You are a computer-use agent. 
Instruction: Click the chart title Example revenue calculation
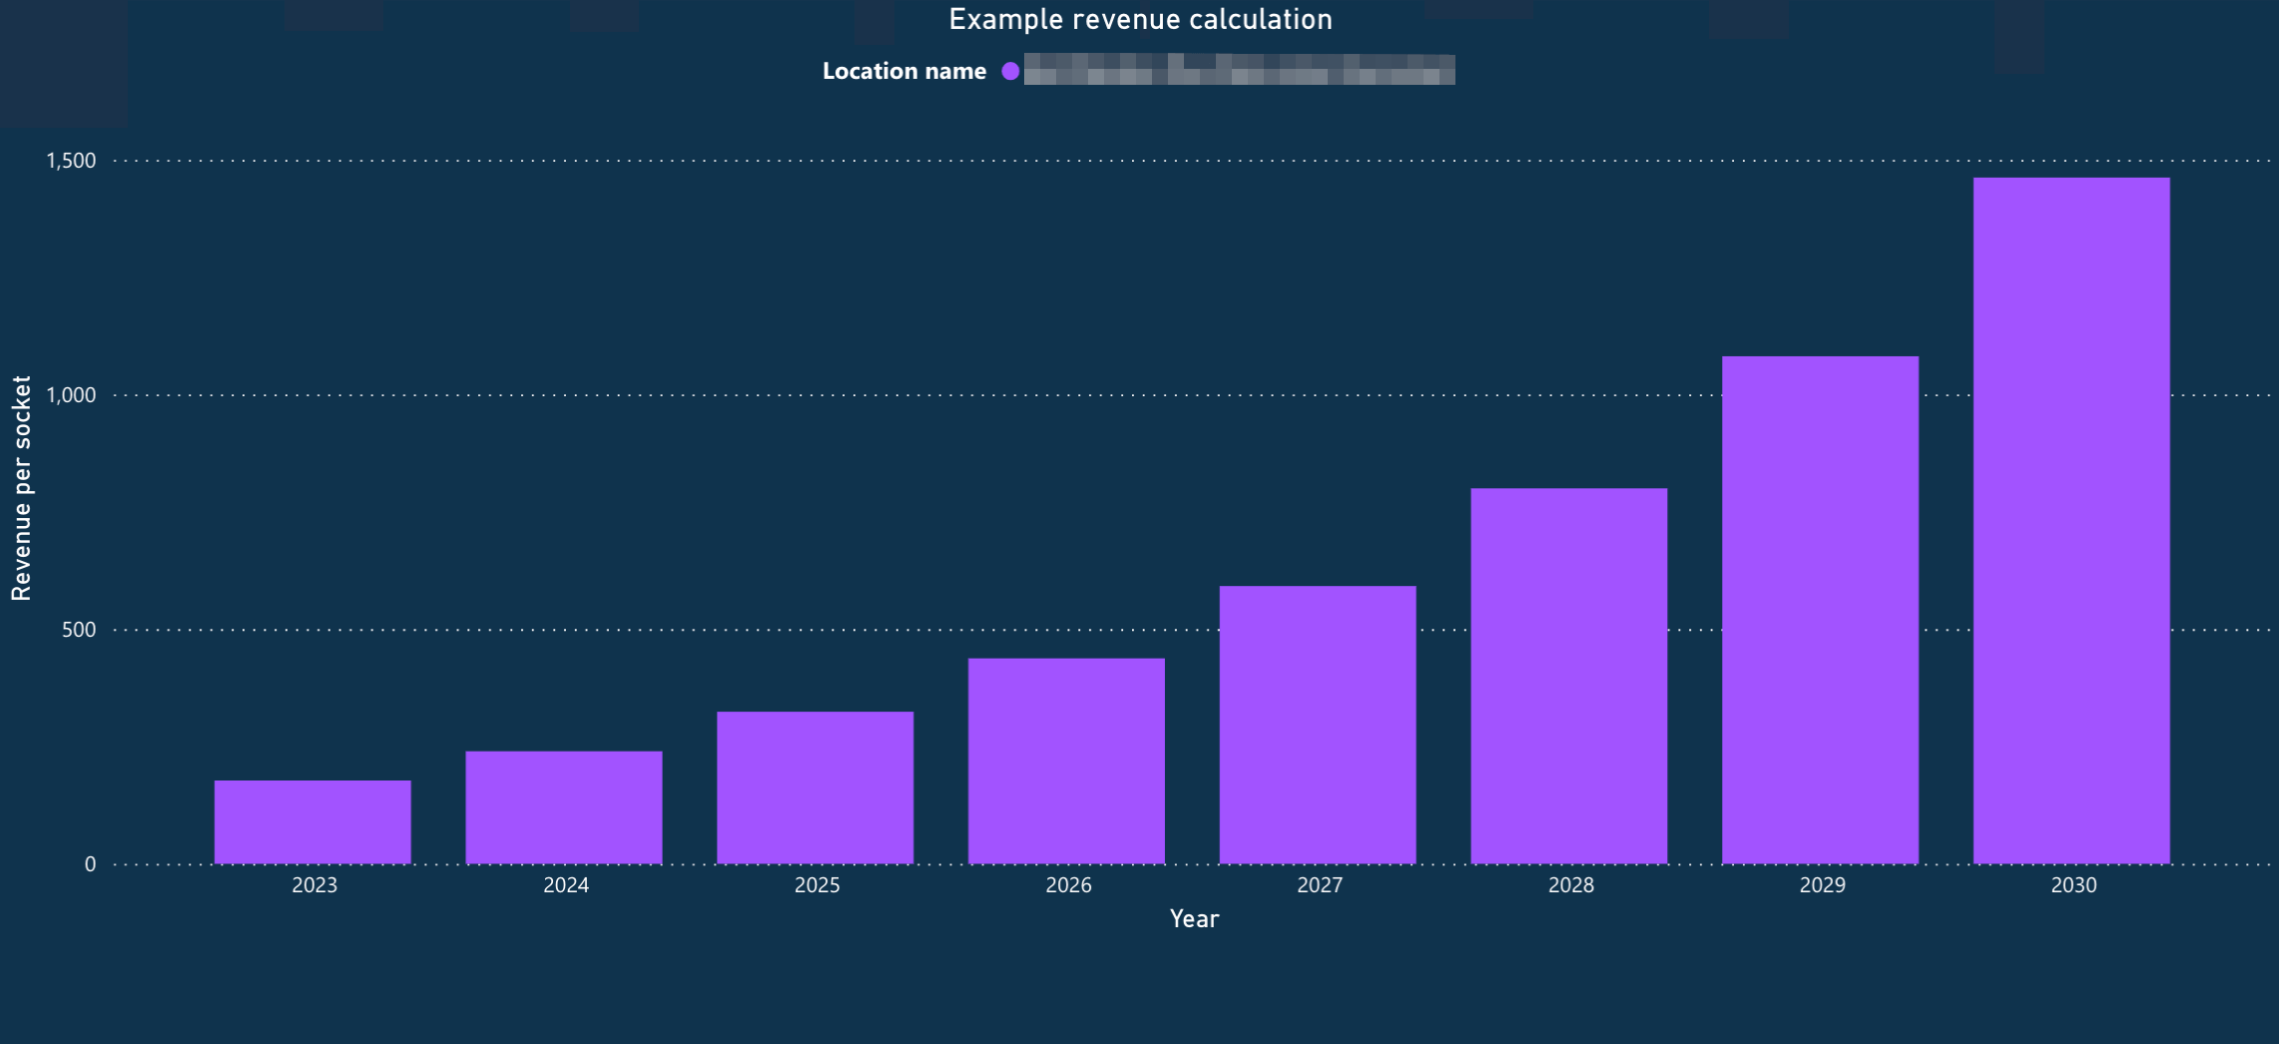coord(1140,20)
